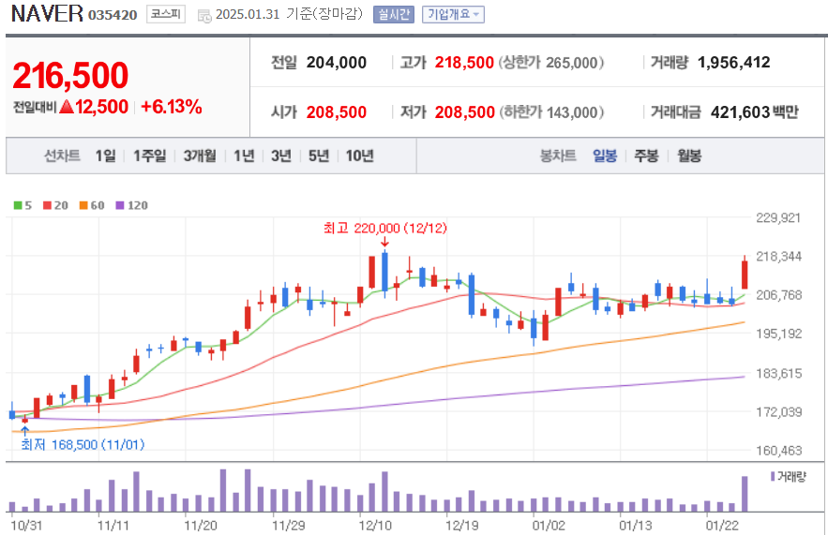This screenshot has width=828, height=535.
Task: Select the 3개월 line chart tab
Action: tap(200, 156)
